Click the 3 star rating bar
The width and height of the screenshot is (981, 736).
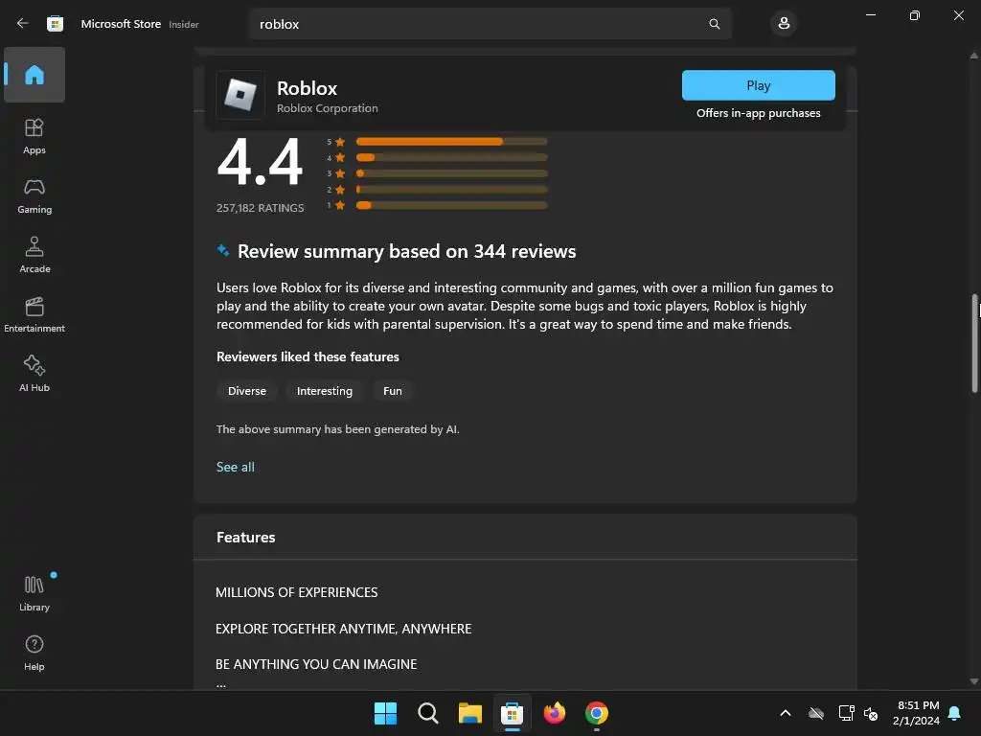(452, 173)
